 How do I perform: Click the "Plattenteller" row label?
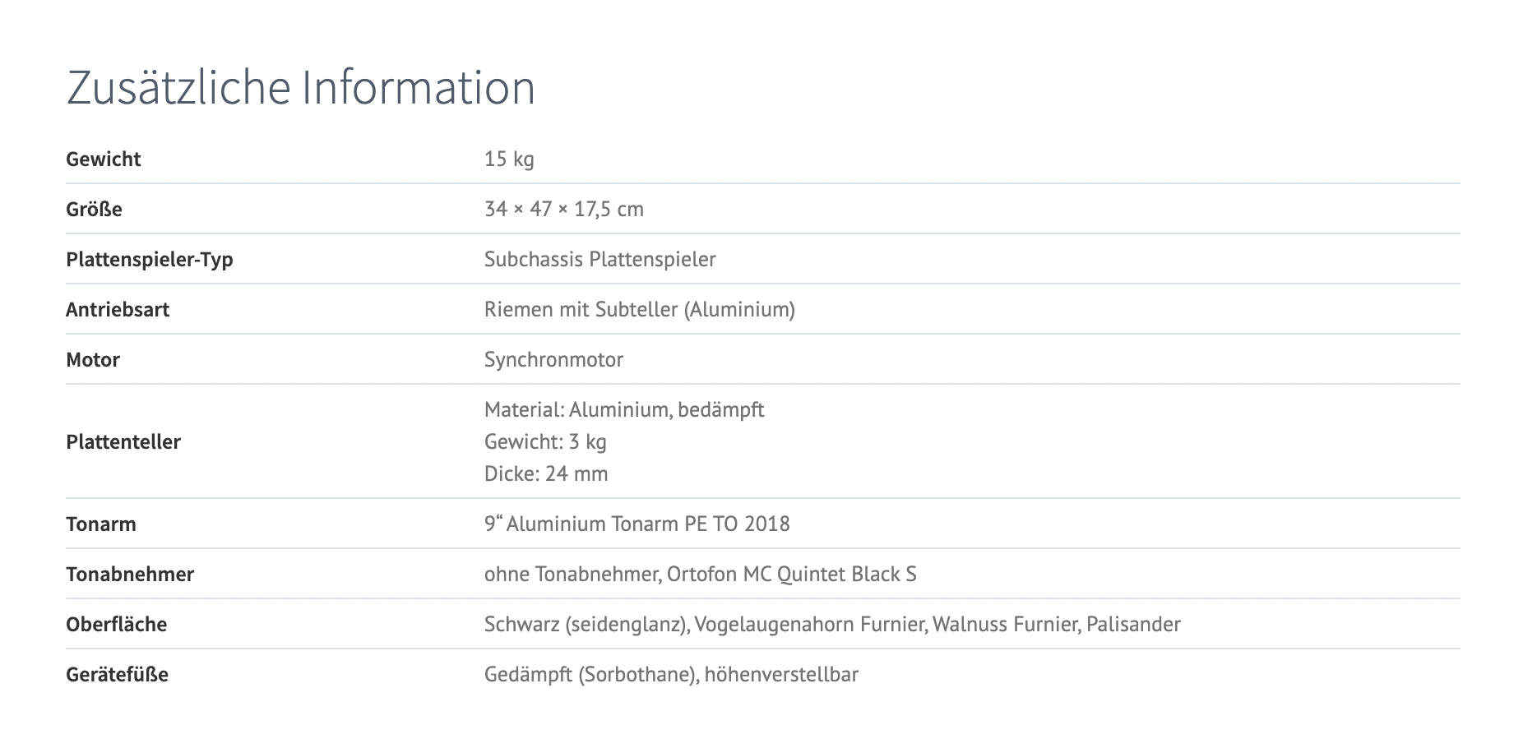click(x=123, y=441)
